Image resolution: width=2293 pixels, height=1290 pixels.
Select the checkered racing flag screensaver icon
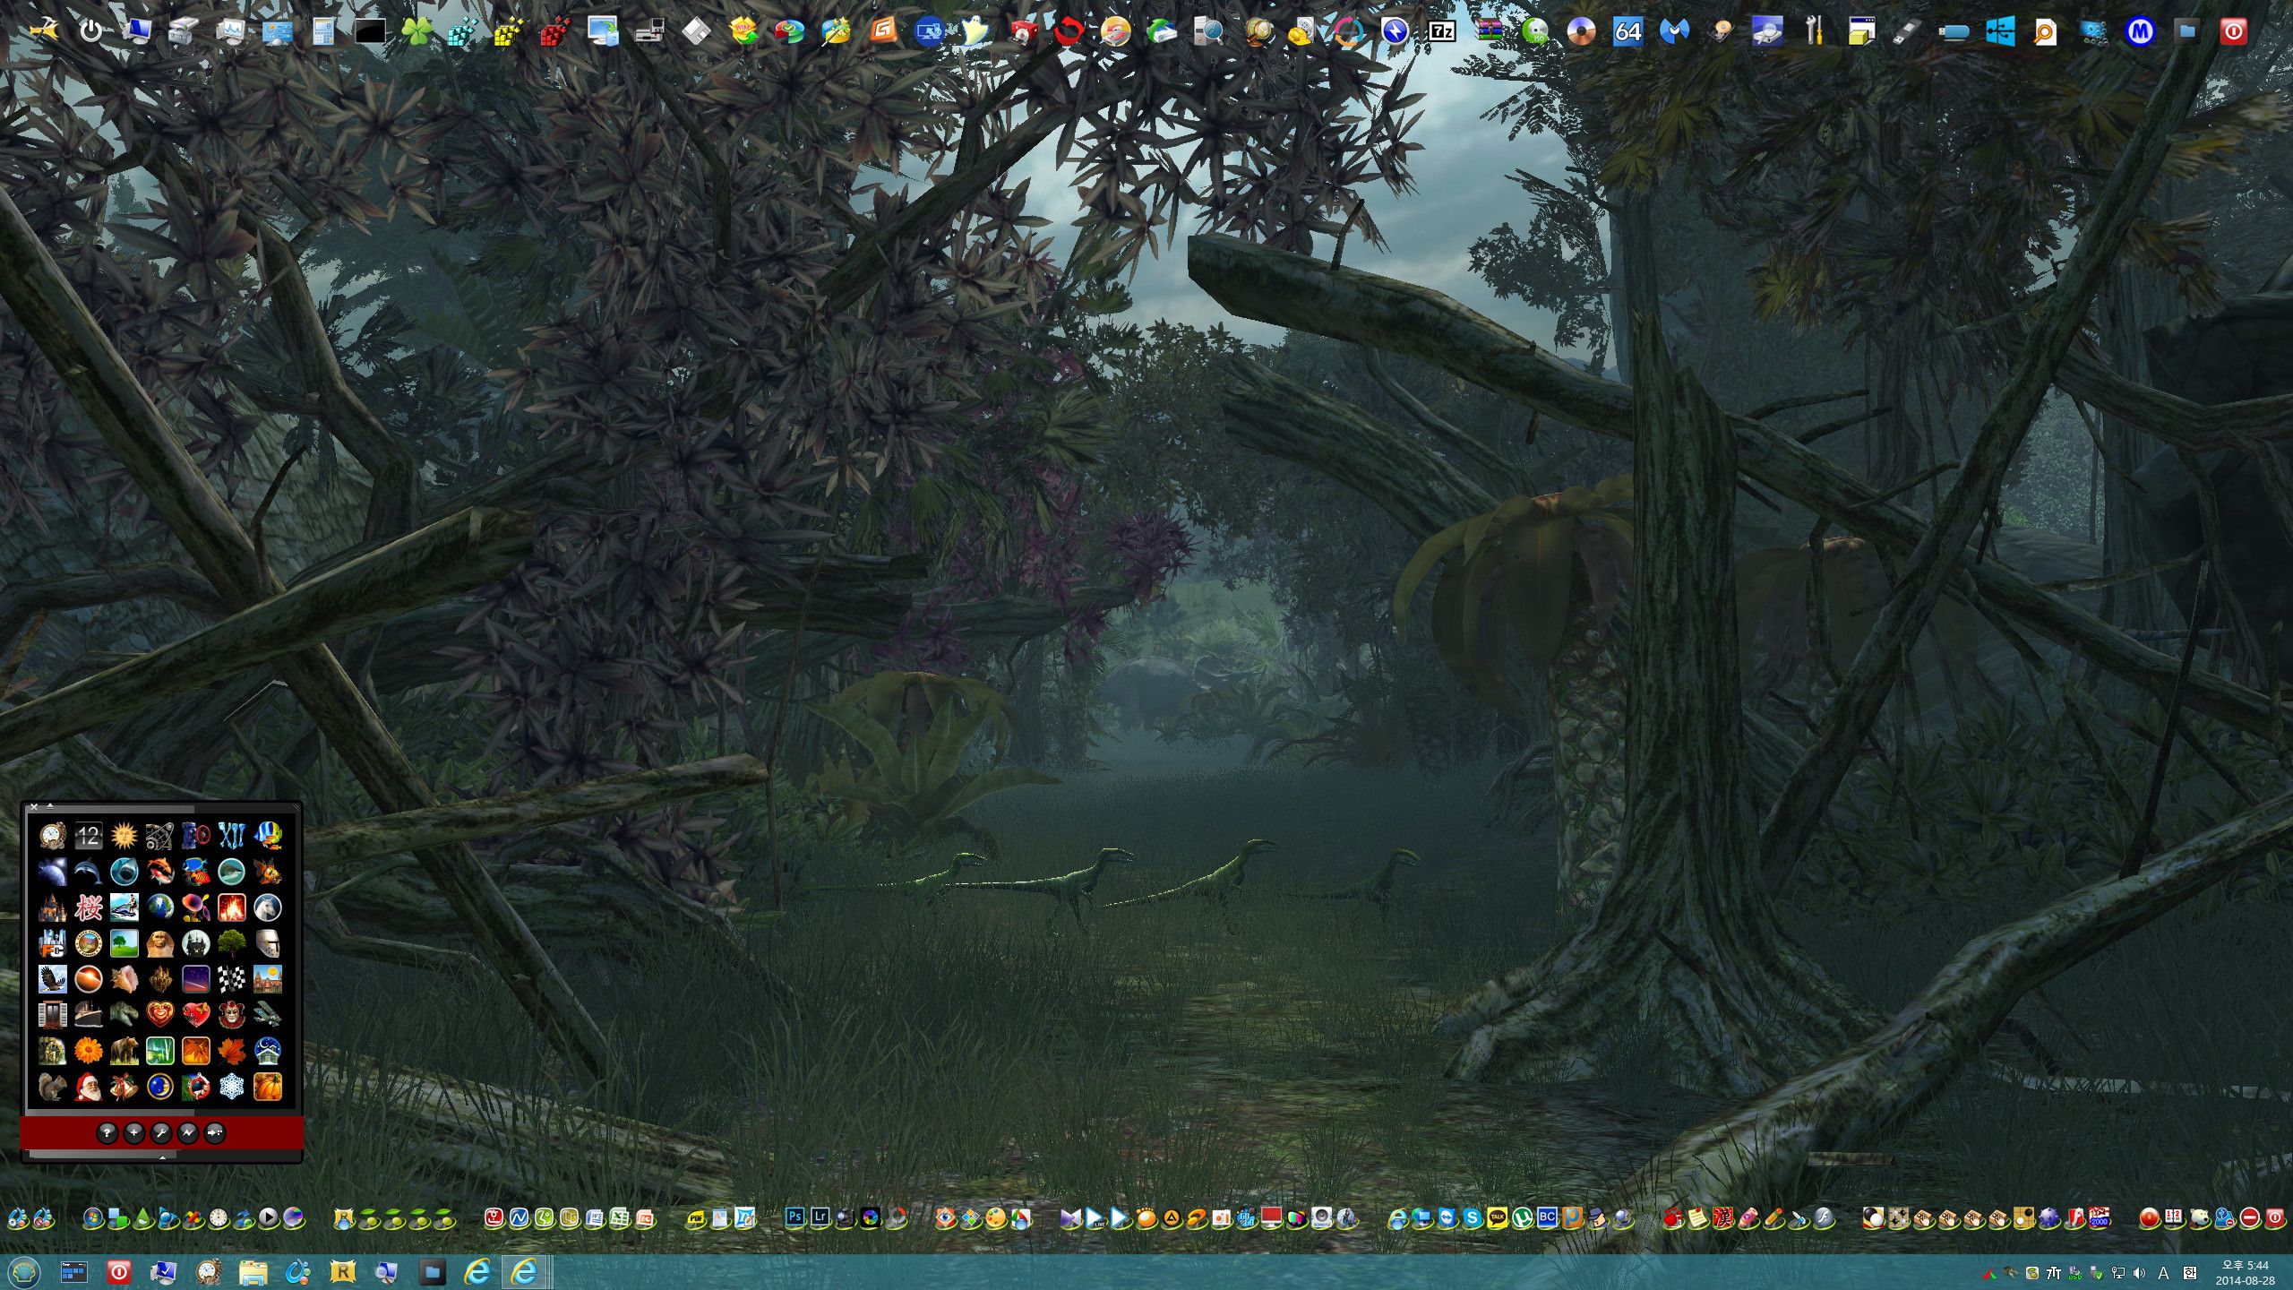[x=231, y=979]
